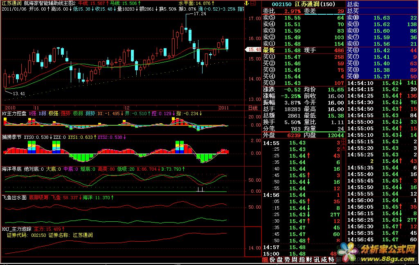Click the 卖⑤ 15.55 ask row
The width and height of the screenshot is (419, 265).
click(x=304, y=18)
